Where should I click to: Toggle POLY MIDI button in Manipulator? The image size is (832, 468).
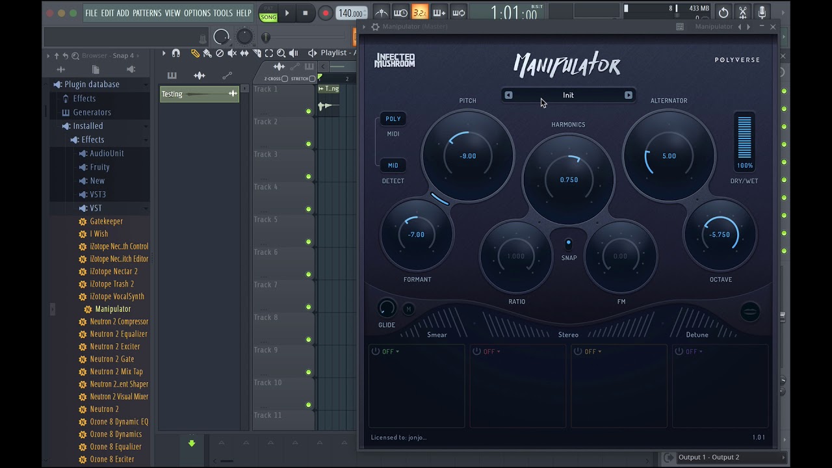pos(393,119)
